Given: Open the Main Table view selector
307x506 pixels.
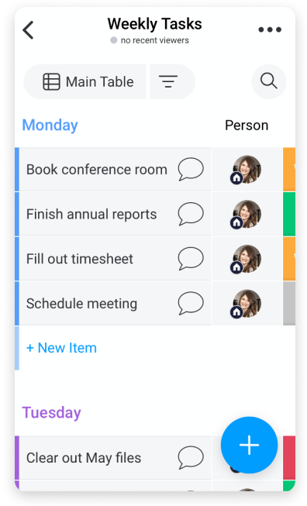Looking at the screenshot, I should pyautogui.click(x=85, y=81).
